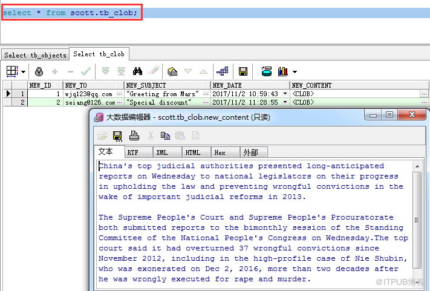Click the export to database icon
This screenshot has height=291, width=430.
266,71
